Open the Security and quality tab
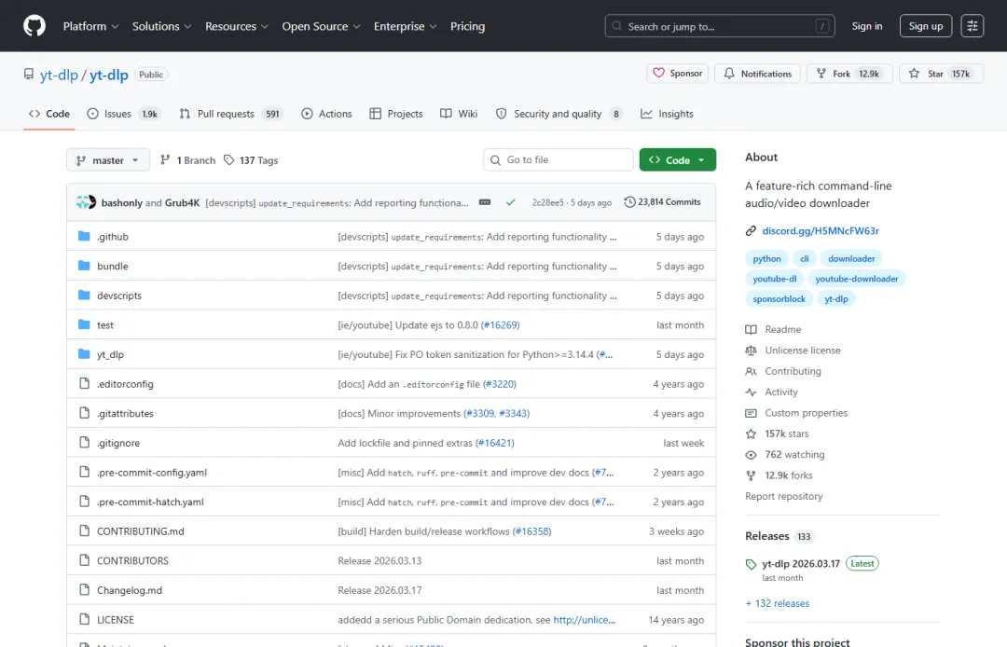The image size is (1007, 647). [559, 114]
